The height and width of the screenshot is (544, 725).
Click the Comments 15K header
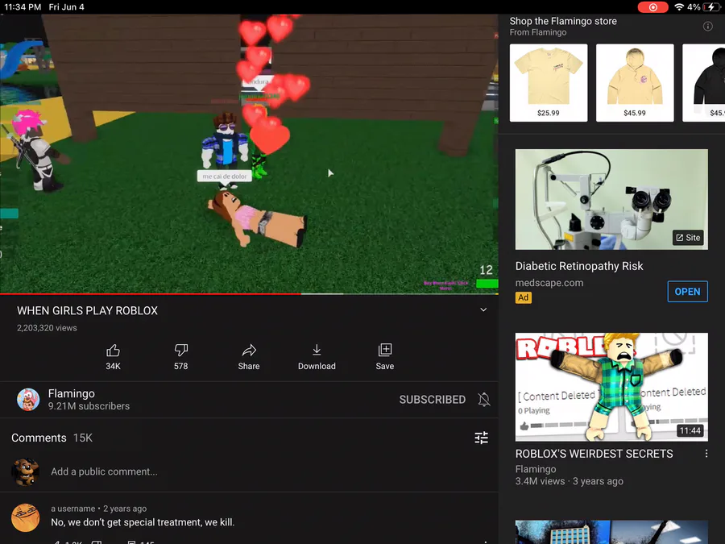point(52,438)
